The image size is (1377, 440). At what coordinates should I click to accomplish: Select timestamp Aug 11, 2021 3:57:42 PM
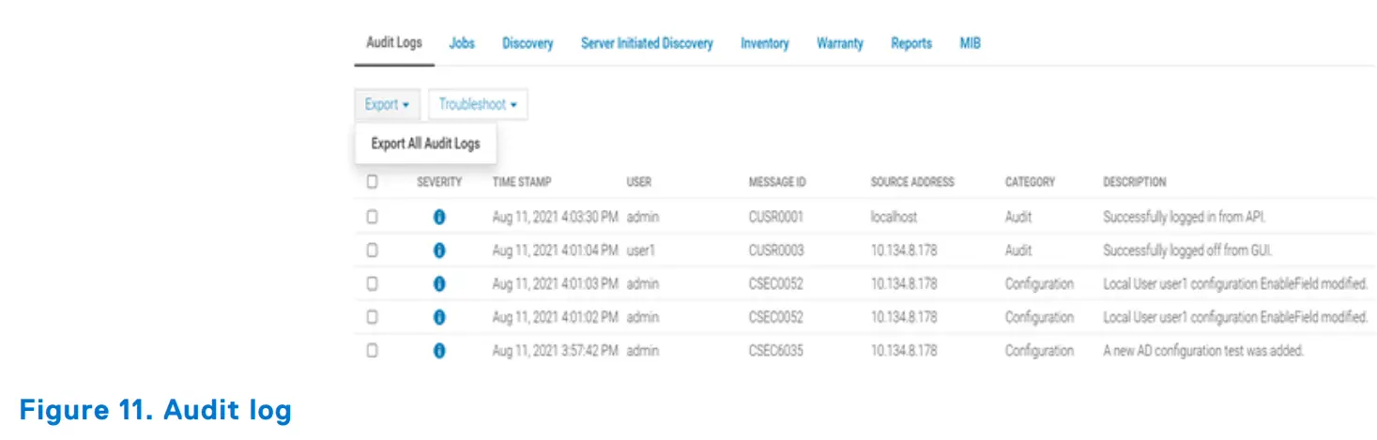point(555,351)
